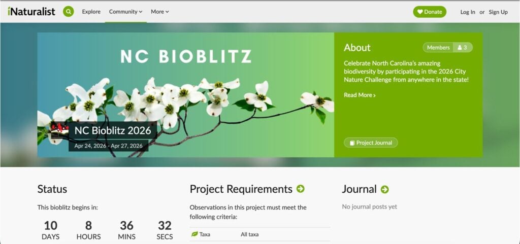This screenshot has width=520, height=244.
Task: Click the NC Bioblitz 2026 title
Action: coord(112,130)
